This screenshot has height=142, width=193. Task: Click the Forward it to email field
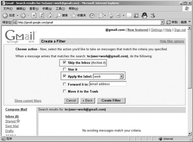click(108, 84)
